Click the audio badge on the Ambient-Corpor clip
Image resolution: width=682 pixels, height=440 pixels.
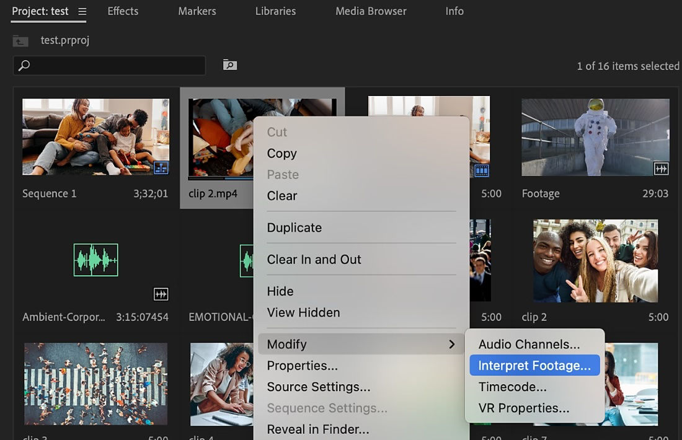click(160, 294)
